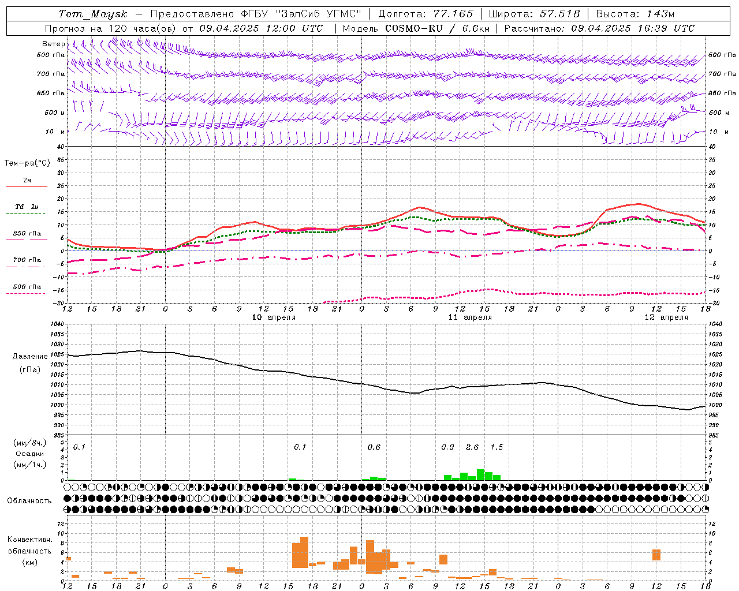The height and width of the screenshot is (591, 739).
Task: Click the 0.9 precipitation total
Action: (x=447, y=447)
